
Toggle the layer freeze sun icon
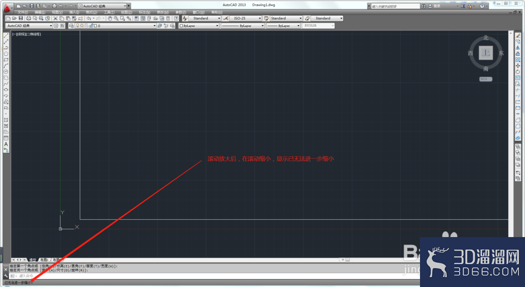point(81,25)
